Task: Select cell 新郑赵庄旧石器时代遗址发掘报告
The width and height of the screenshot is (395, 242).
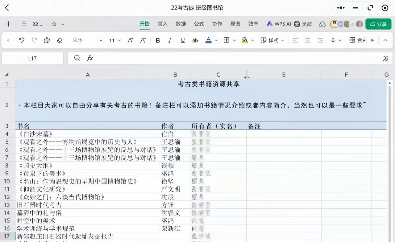Action: click(88, 236)
